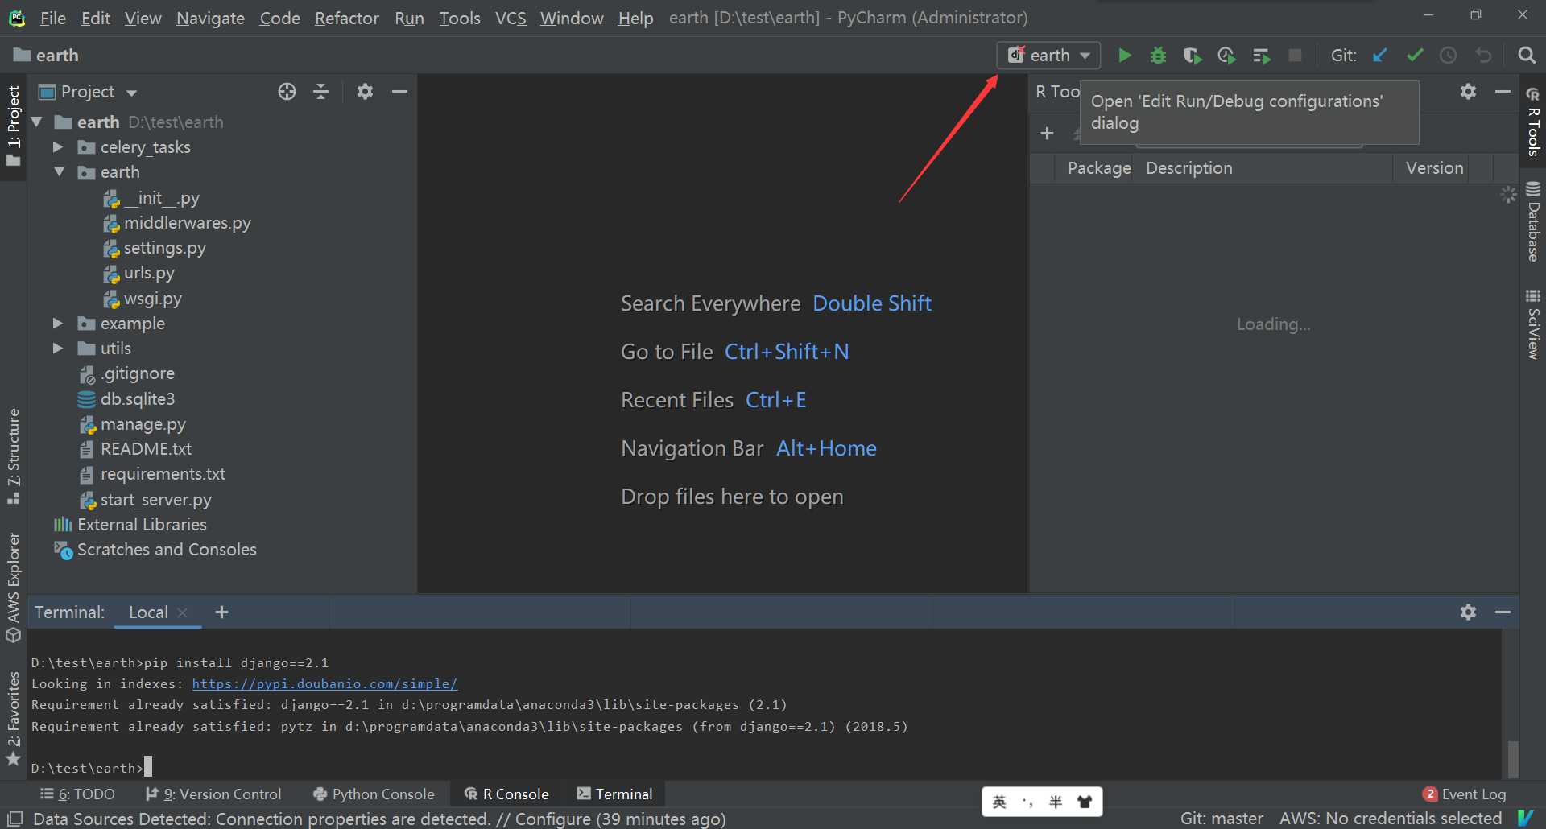This screenshot has width=1546, height=829.
Task: Click the concurrency diagram run icon
Action: click(x=1261, y=56)
